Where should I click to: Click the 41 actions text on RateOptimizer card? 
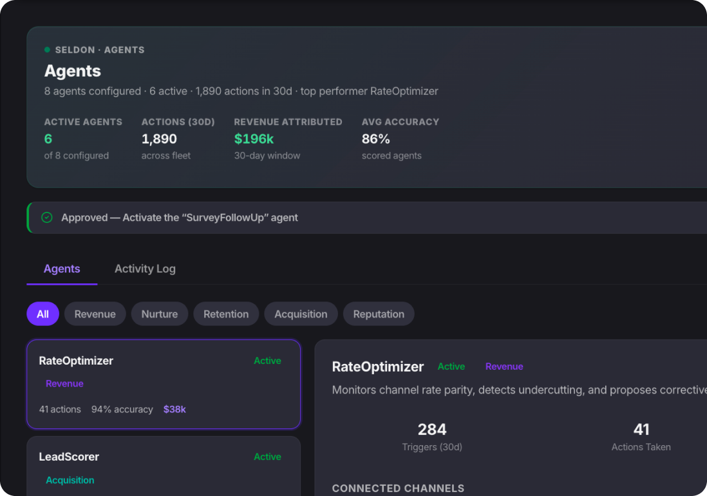(60, 410)
